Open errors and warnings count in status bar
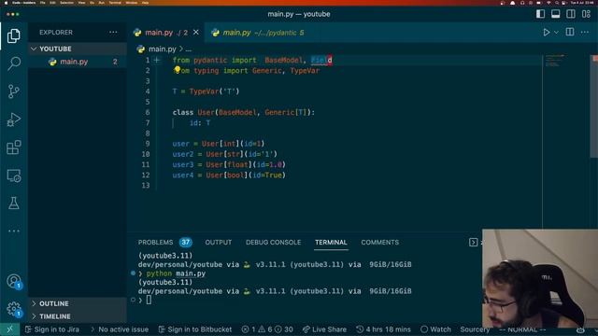 [267, 329]
